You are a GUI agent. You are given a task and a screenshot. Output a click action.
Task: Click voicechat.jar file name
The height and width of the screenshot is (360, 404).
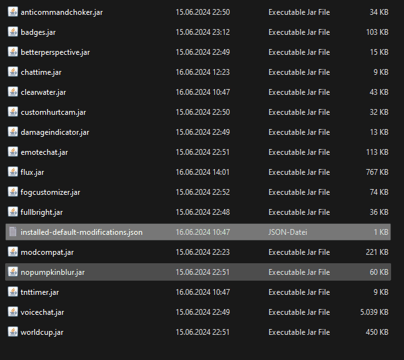click(x=42, y=312)
